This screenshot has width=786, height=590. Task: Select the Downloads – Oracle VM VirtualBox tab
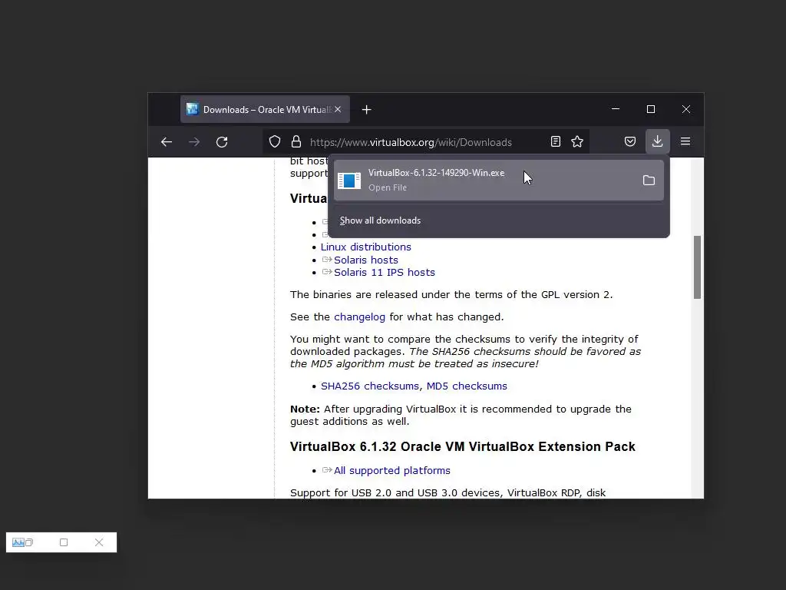pyautogui.click(x=265, y=109)
